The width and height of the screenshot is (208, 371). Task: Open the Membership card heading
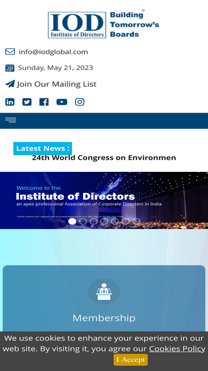[104, 318]
